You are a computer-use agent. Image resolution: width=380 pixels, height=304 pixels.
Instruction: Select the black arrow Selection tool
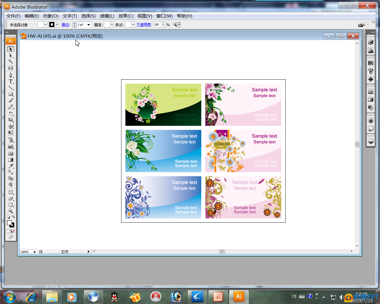[x=11, y=49]
